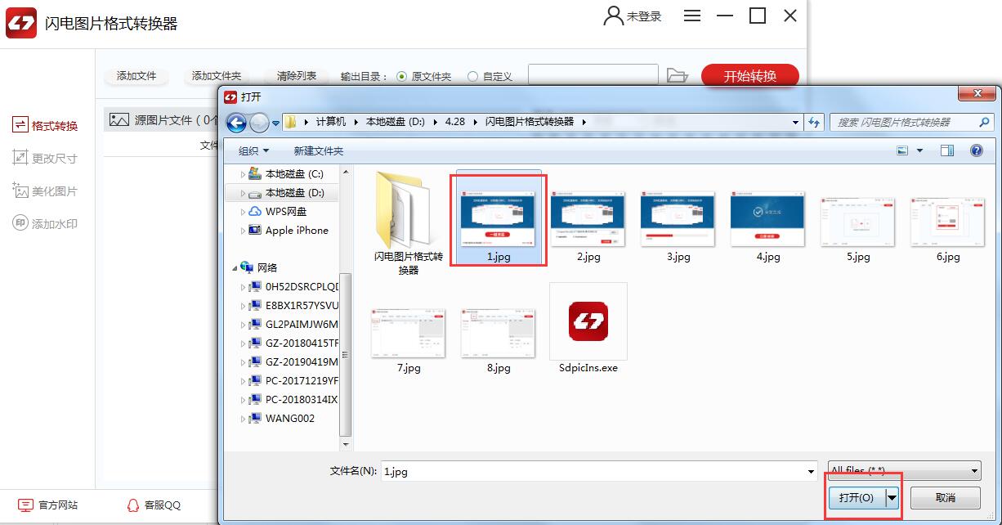This screenshot has width=1002, height=525.
Task: Open the 文件名 combo box dropdown arrow
Action: click(811, 471)
